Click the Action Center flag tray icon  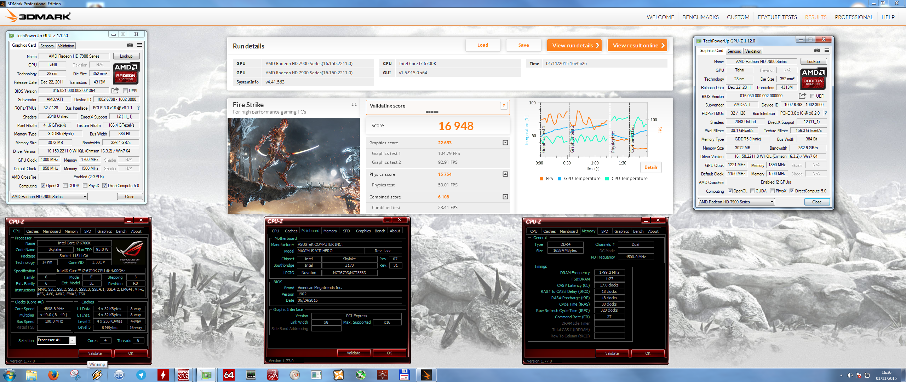[858, 375]
